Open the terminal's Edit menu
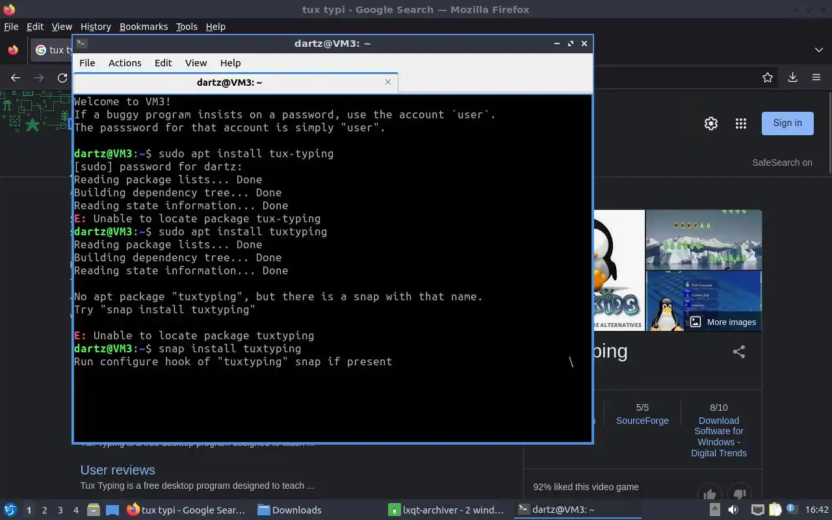The image size is (832, 520). point(163,63)
